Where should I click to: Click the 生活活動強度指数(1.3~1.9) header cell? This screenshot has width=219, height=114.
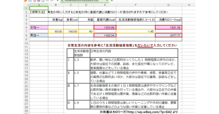[x=136, y=20]
